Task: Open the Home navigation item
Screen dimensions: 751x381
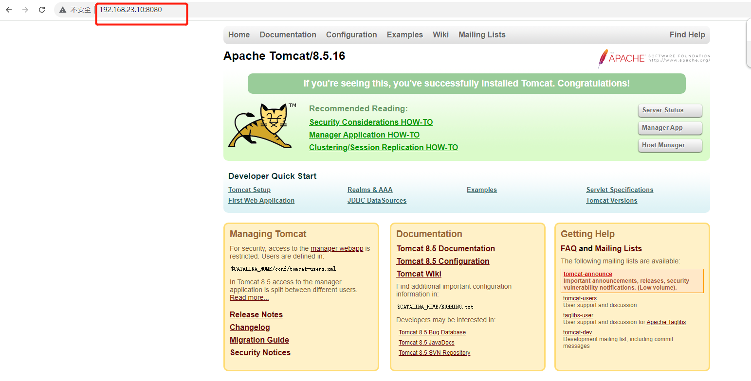Action: tap(239, 35)
